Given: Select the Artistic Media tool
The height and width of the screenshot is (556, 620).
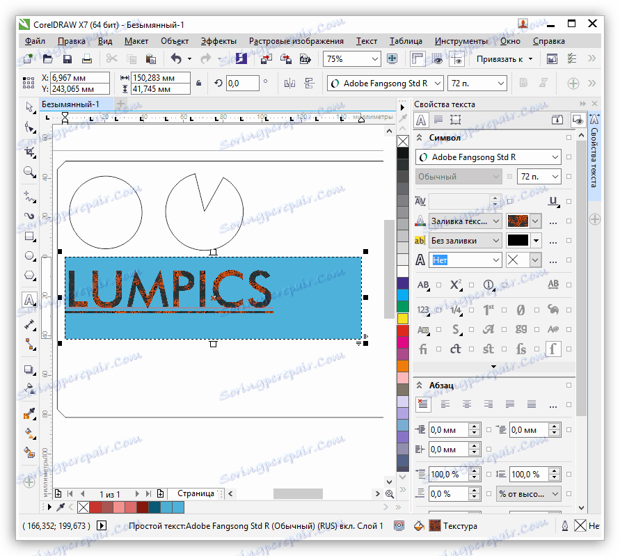Looking at the screenshot, I should tap(30, 216).
